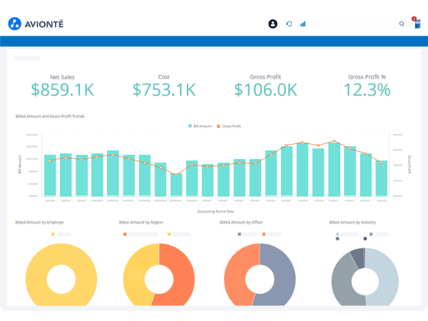Toggle the yellow Billed Amount by Employer legend
Image resolution: width=428 pixels, height=321 pixels.
(52, 233)
